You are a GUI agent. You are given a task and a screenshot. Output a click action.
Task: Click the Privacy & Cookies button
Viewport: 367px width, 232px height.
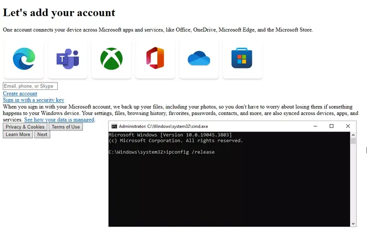25,127
